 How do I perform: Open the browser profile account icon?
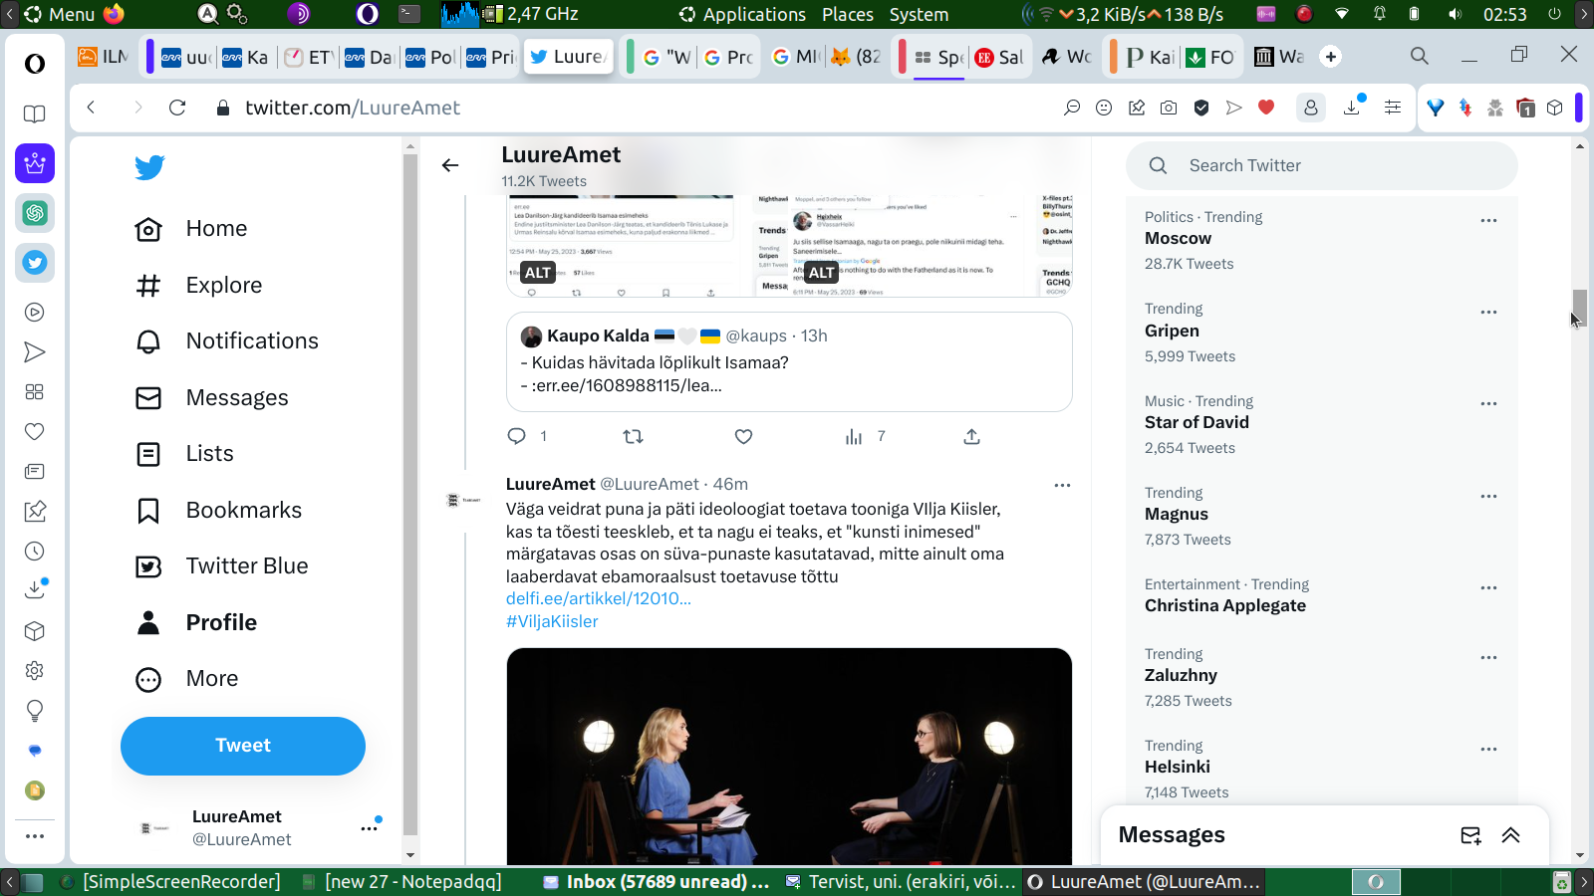click(1311, 108)
